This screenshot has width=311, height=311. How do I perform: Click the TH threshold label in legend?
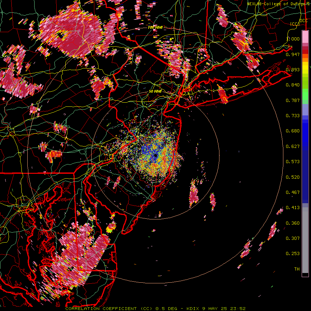pyautogui.click(x=297, y=269)
